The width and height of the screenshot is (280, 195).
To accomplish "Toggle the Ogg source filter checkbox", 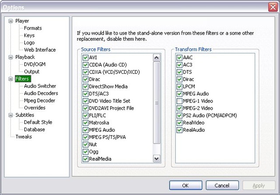I will pos(86,152).
